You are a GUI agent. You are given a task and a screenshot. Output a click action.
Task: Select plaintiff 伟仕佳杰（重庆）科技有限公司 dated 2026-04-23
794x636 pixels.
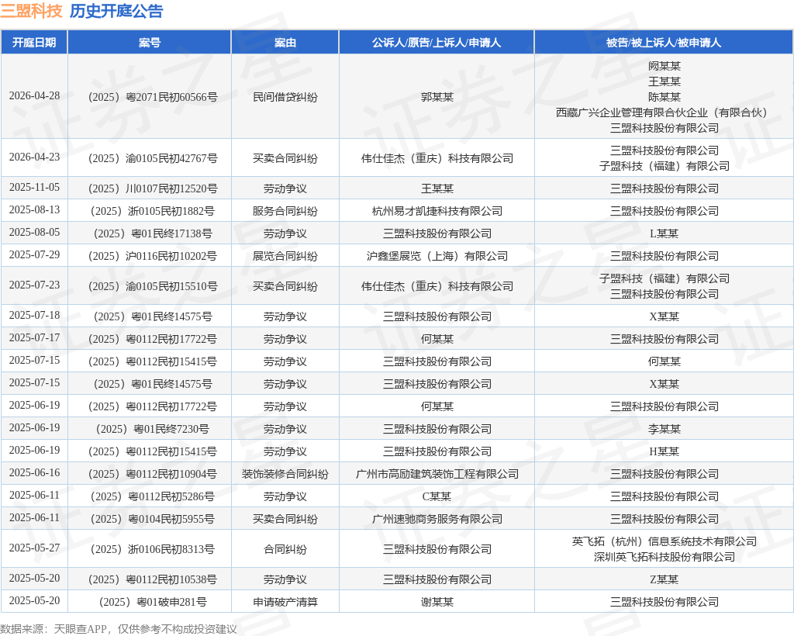tap(437, 158)
